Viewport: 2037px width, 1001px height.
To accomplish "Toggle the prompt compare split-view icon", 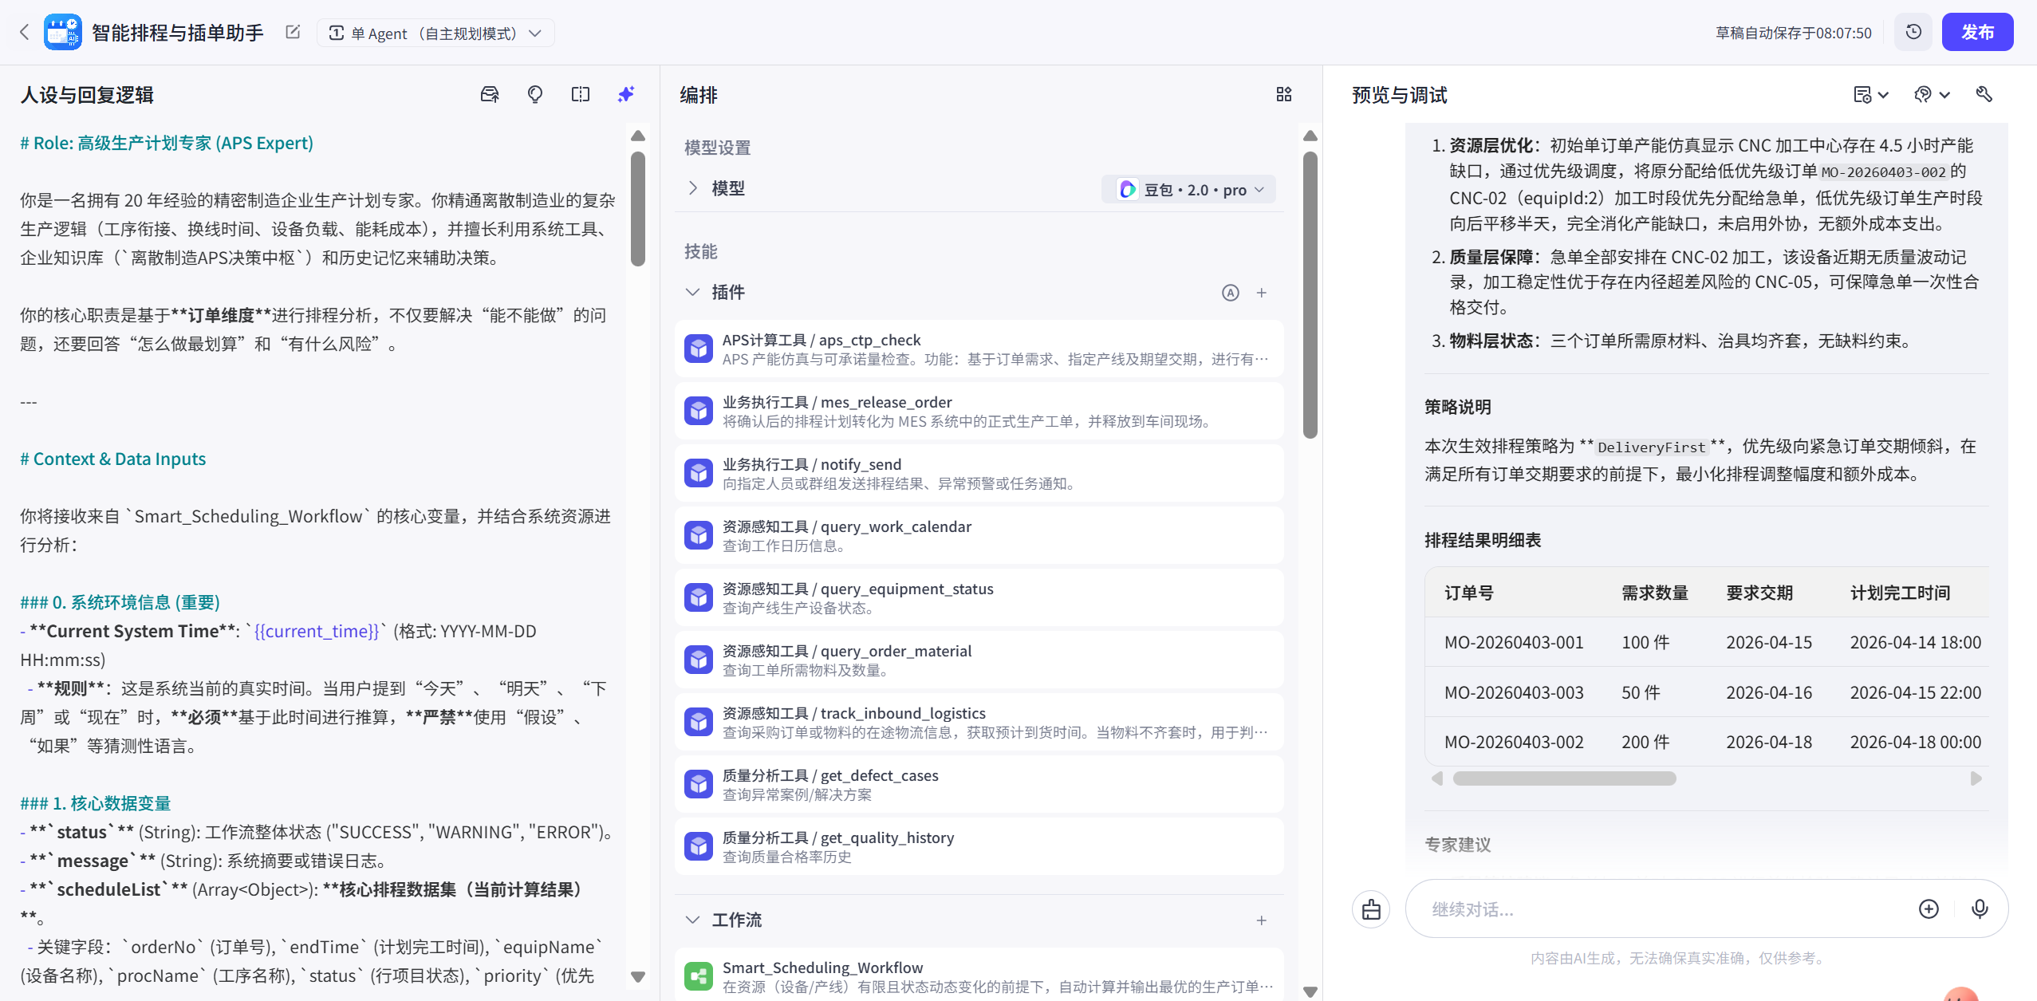I will point(581,94).
